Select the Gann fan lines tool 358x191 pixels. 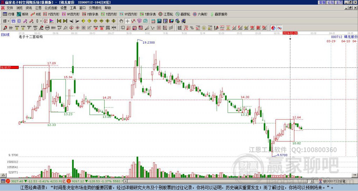tap(129, 28)
